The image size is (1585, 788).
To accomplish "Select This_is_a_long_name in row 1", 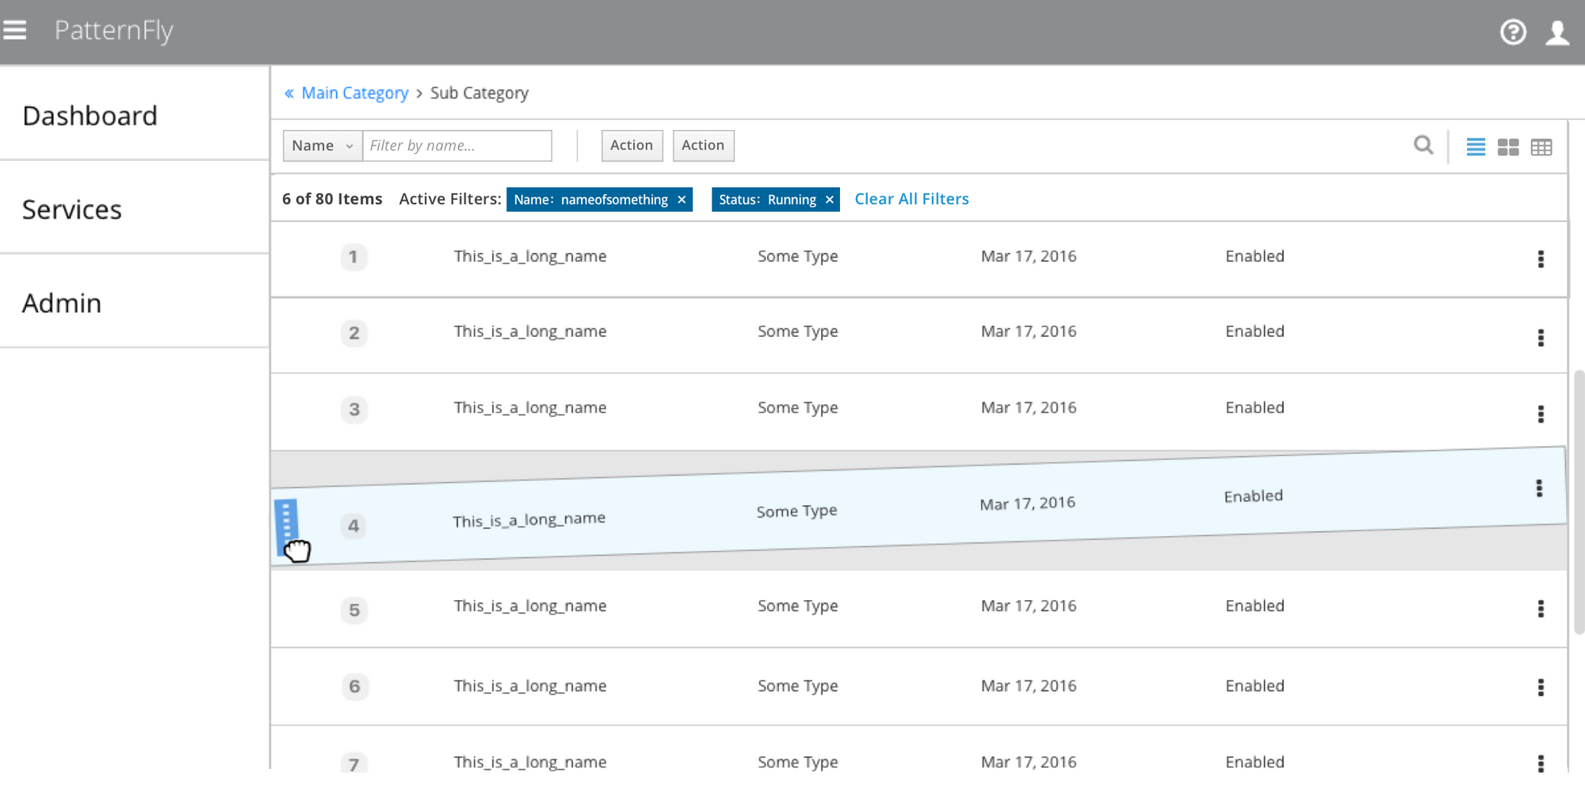I will pyautogui.click(x=530, y=257).
